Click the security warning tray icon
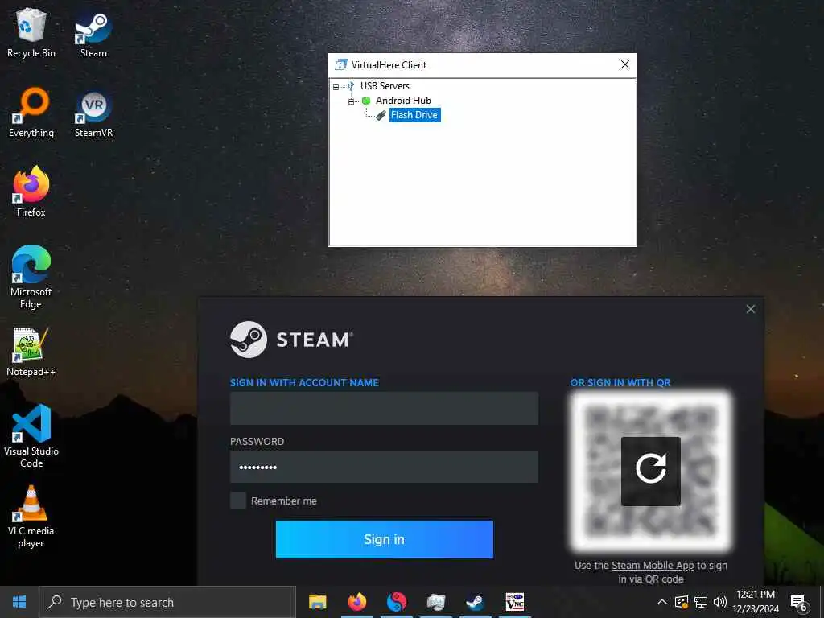Image resolution: width=824 pixels, height=618 pixels. [x=682, y=602]
